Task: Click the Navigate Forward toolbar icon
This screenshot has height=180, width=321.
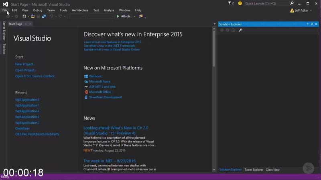Action: pyautogui.click(x=16, y=16)
